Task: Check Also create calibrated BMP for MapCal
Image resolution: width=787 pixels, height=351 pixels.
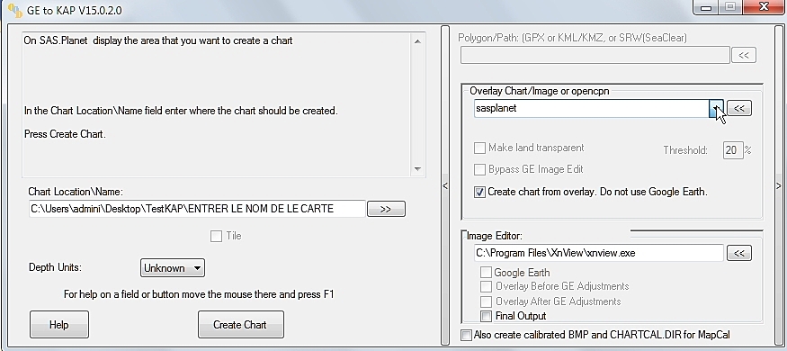Action: [466, 335]
